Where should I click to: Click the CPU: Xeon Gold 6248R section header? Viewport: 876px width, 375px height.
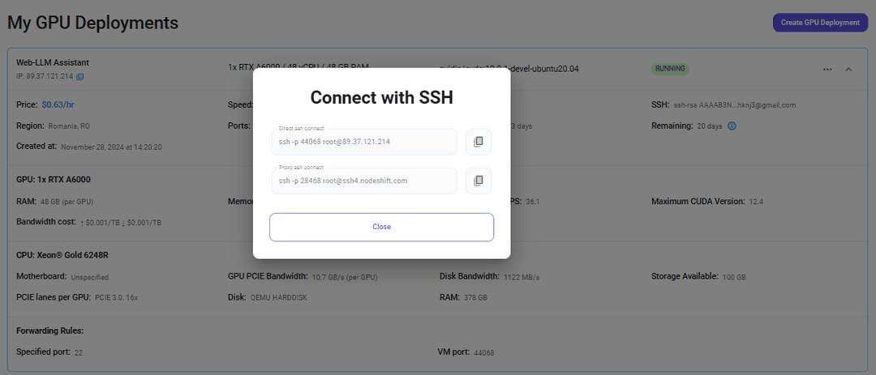pyautogui.click(x=62, y=256)
